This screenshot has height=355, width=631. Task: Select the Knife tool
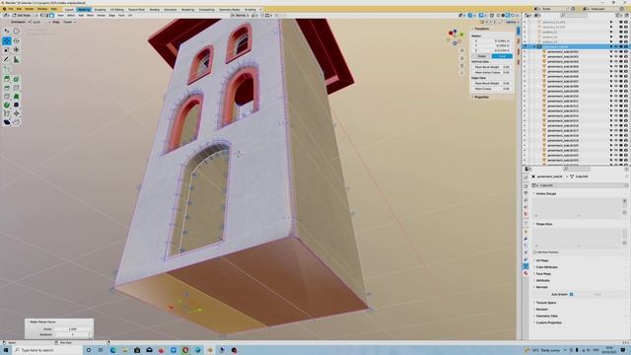[7, 97]
